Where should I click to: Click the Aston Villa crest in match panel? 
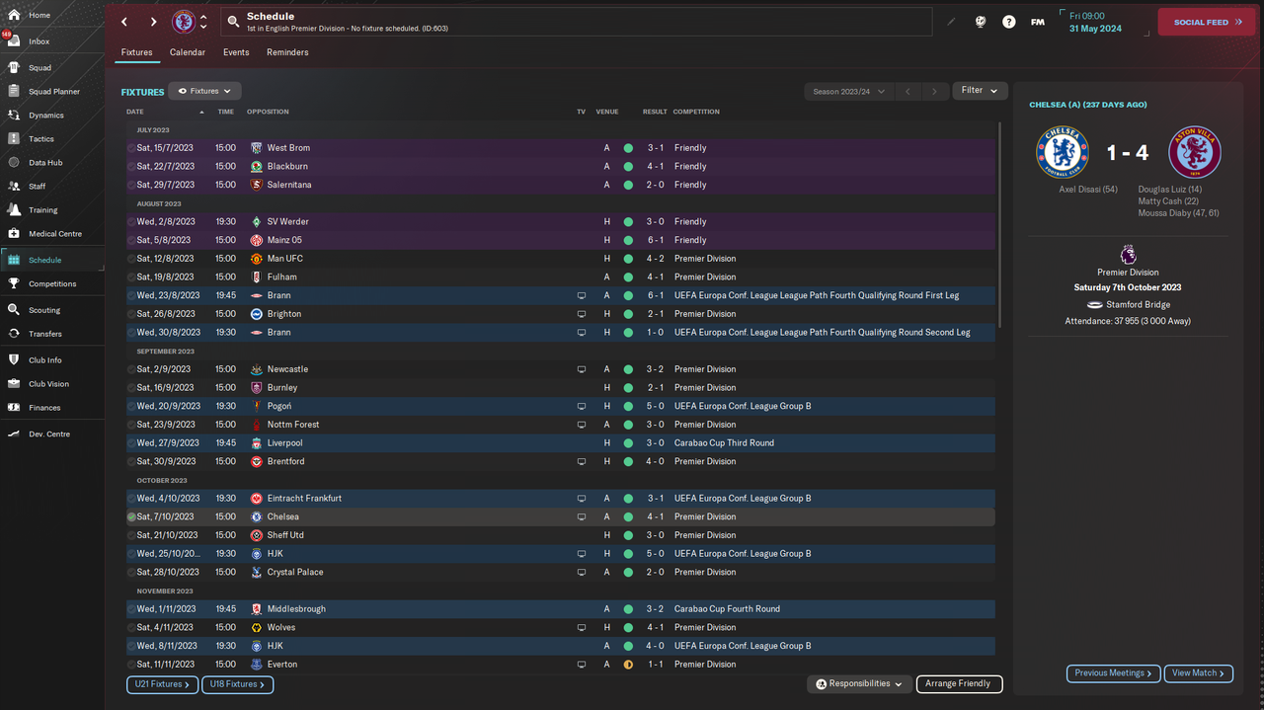click(1195, 152)
